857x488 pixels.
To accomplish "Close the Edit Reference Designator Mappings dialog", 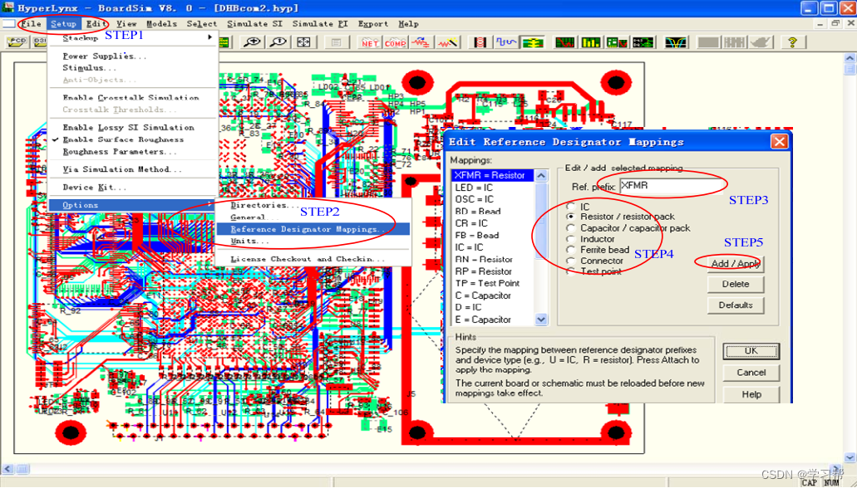I will [x=779, y=142].
